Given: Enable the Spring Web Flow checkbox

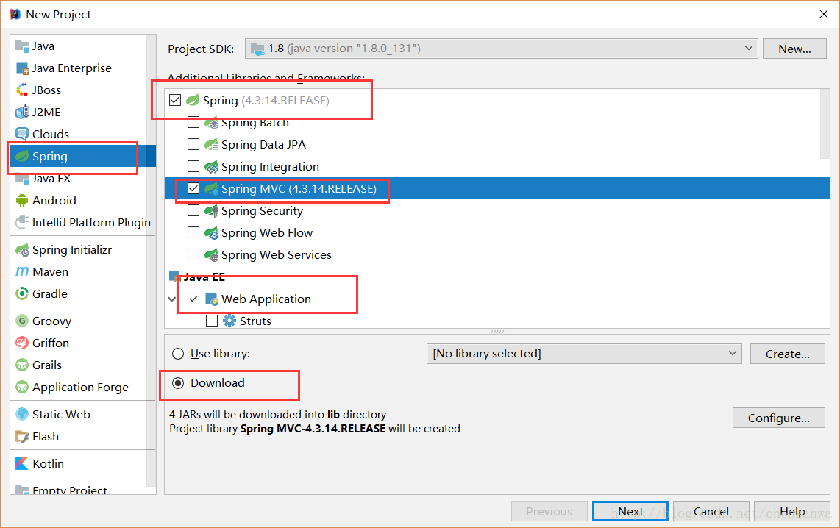Looking at the screenshot, I should 193,232.
